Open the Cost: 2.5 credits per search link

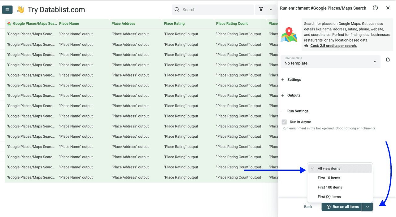pyautogui.click(x=333, y=46)
